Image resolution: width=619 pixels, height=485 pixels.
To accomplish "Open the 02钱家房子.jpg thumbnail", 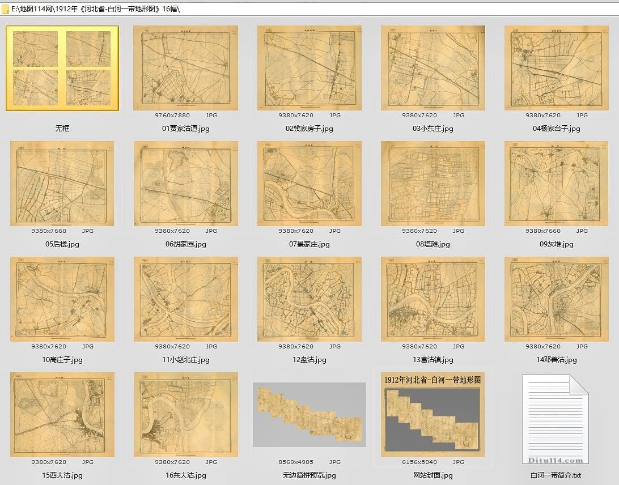I will coord(309,68).
